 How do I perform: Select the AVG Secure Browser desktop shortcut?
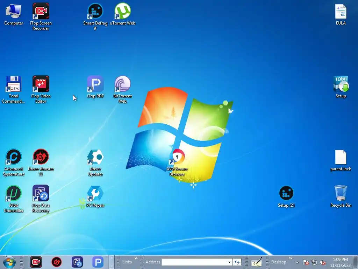pyautogui.click(x=177, y=163)
